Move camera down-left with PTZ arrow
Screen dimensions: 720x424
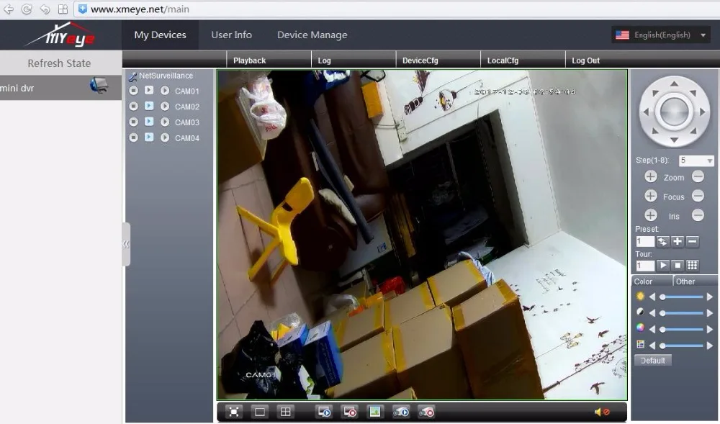click(654, 131)
